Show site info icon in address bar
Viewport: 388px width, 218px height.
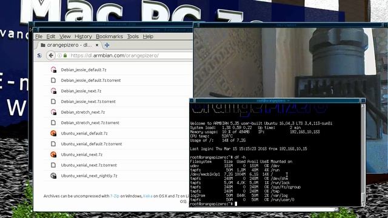59,55
